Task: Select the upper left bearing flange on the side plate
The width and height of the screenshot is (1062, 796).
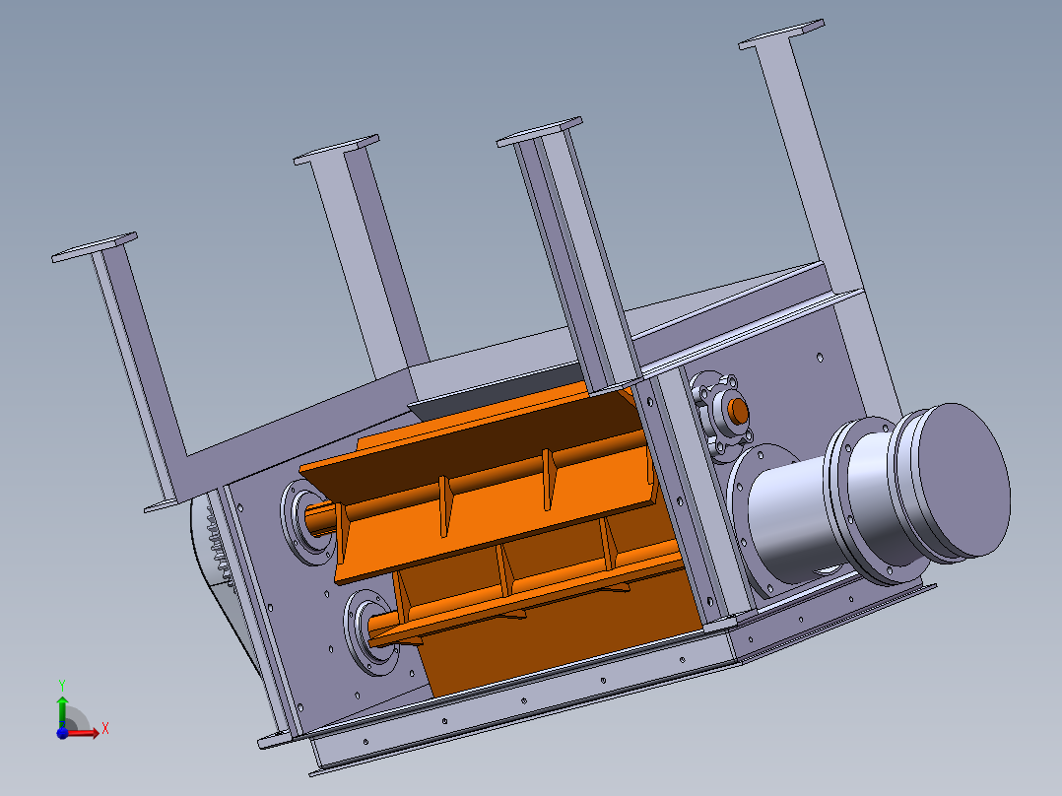Action: [x=306, y=521]
